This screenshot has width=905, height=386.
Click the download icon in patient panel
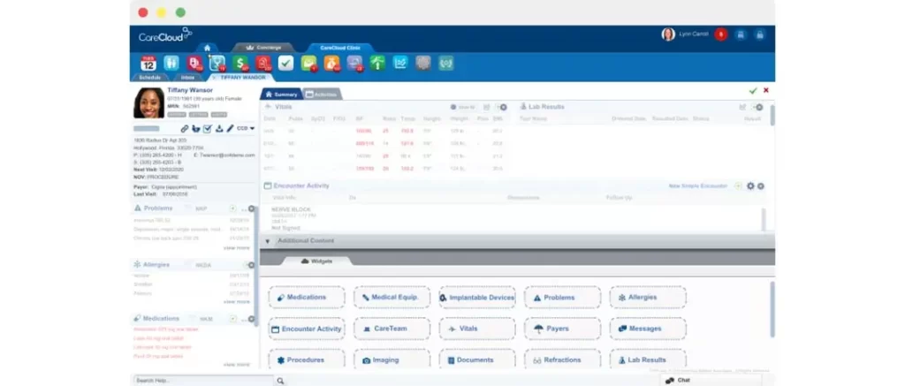219,128
